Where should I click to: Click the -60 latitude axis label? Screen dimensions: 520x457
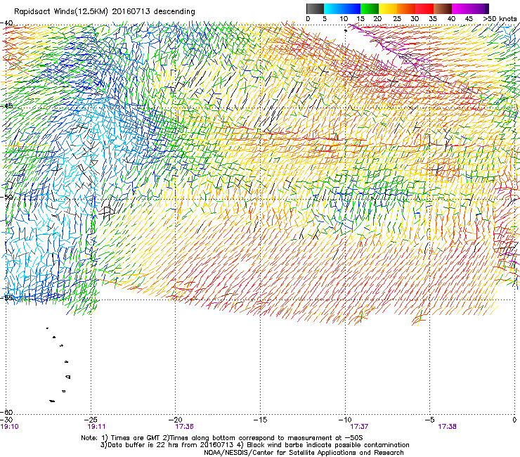[x=6, y=412]
